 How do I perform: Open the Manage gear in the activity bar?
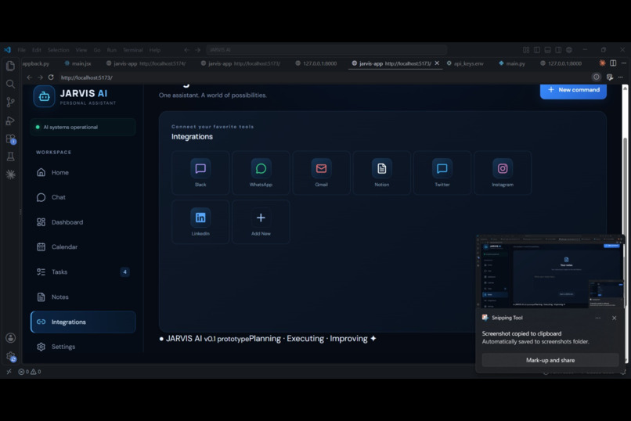click(x=10, y=356)
